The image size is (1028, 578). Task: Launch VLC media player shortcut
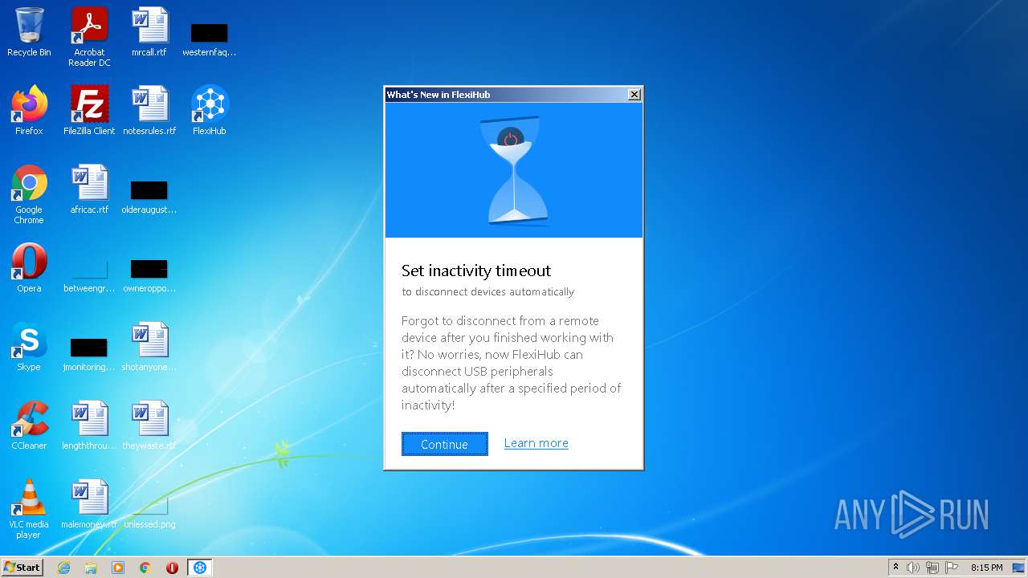pos(29,509)
